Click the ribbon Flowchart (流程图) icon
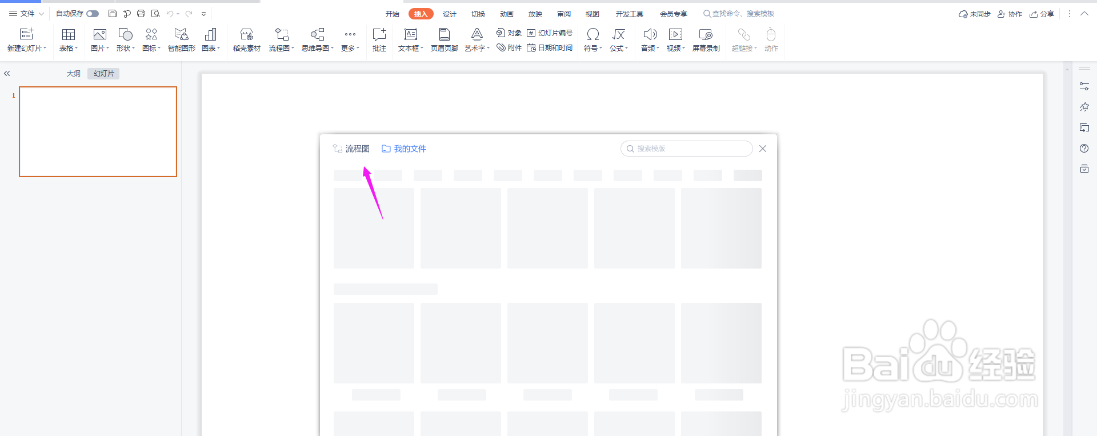 coord(282,34)
